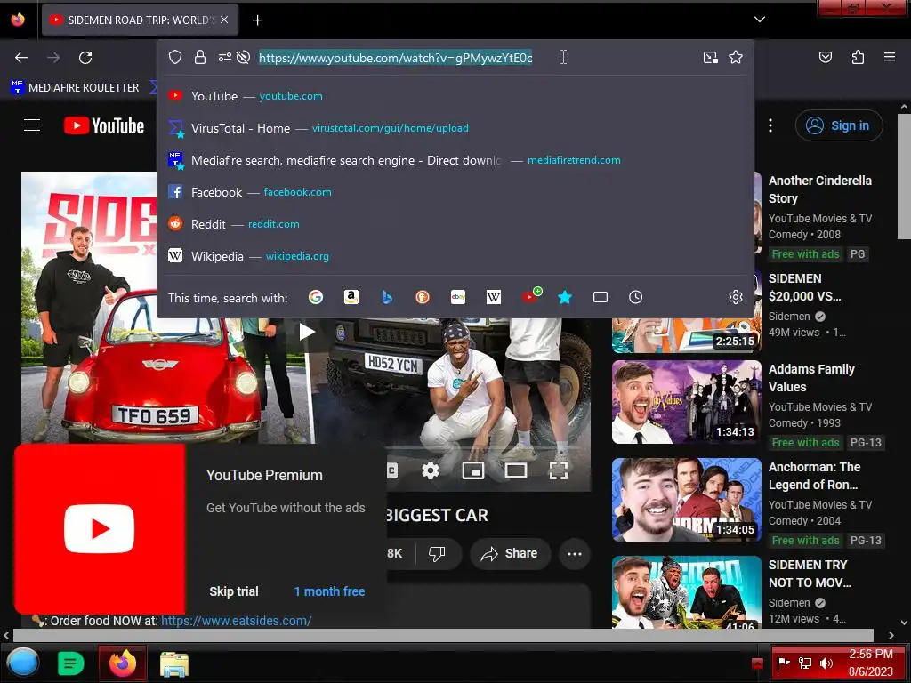Open search settings gear in dropdown
This screenshot has width=911, height=683.
click(x=736, y=297)
